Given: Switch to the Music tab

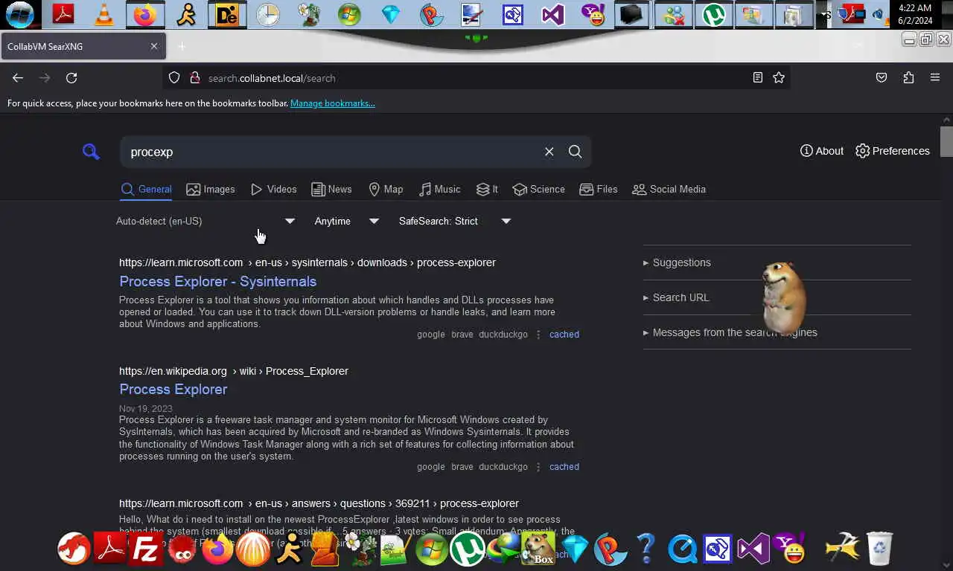Looking at the screenshot, I should (x=439, y=189).
